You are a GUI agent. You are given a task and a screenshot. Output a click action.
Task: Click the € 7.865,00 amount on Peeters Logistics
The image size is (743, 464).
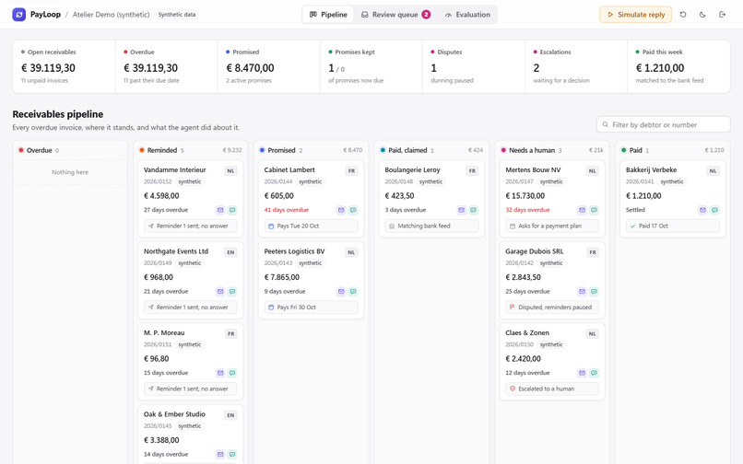click(x=282, y=277)
